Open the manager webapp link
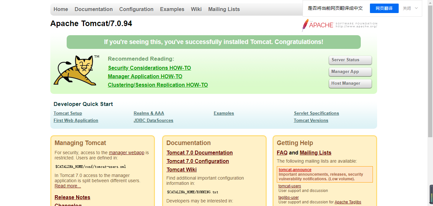This screenshot has width=433, height=206. 126,153
